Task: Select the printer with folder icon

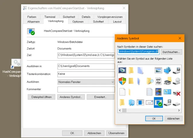Action: pos(167,81)
